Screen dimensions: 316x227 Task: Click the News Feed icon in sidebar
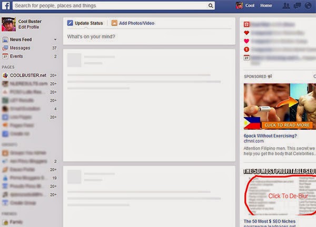click(5, 39)
